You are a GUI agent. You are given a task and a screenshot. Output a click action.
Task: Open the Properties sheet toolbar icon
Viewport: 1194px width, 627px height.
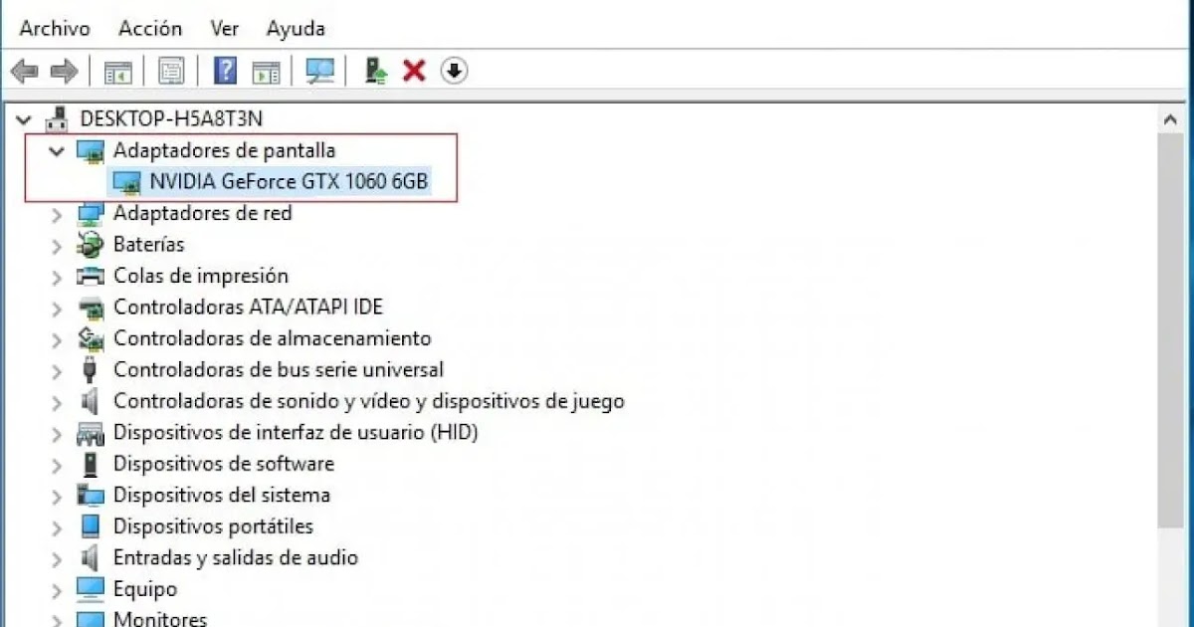[x=171, y=71]
